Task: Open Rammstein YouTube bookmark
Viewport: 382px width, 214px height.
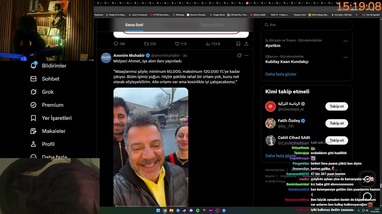Action: 160,15
